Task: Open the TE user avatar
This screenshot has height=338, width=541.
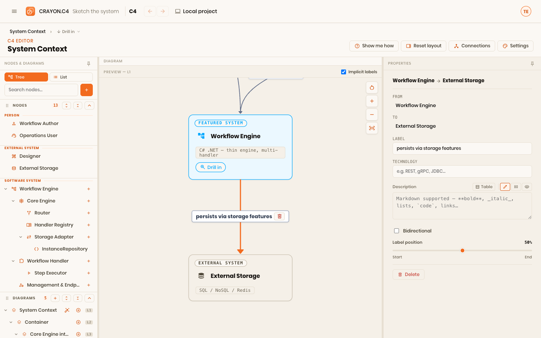Action: pyautogui.click(x=526, y=11)
